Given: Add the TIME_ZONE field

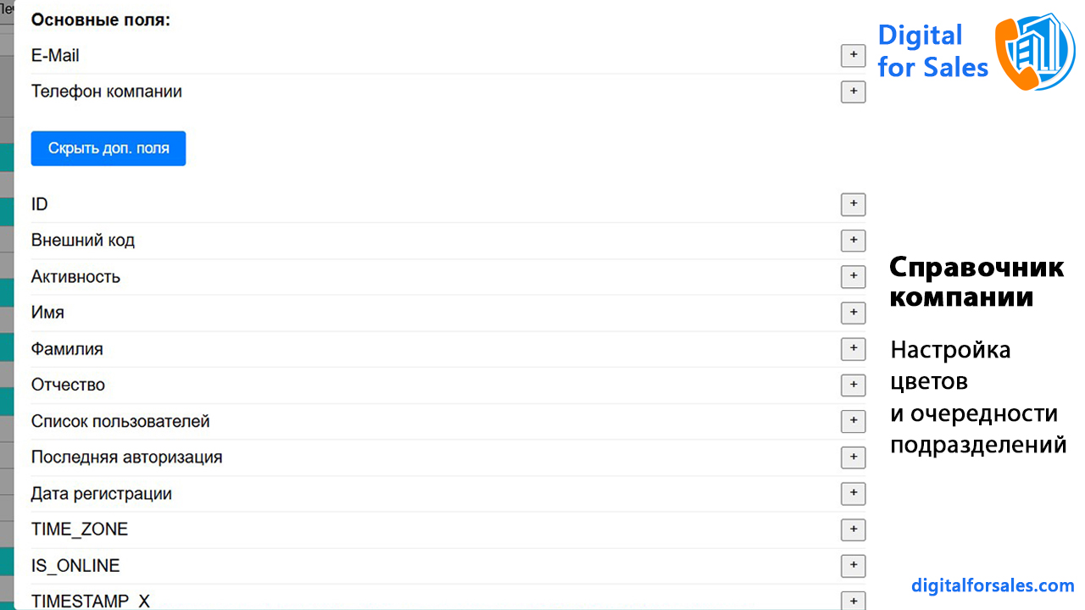Looking at the screenshot, I should pyautogui.click(x=853, y=530).
